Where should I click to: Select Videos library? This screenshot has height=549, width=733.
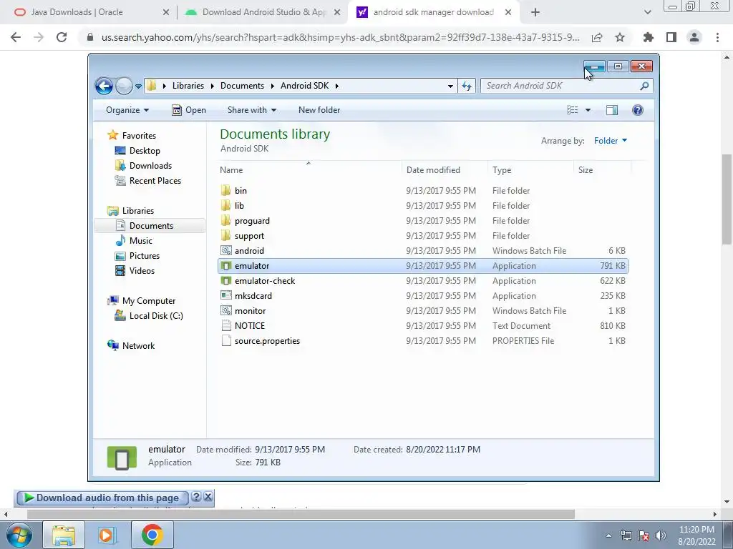(142, 271)
